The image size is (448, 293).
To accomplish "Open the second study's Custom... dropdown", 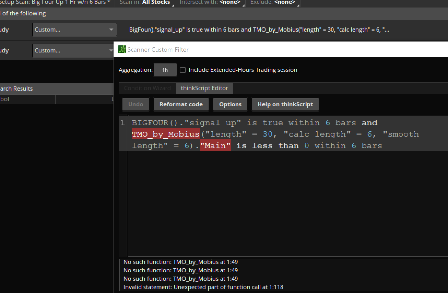I will click(x=73, y=50).
